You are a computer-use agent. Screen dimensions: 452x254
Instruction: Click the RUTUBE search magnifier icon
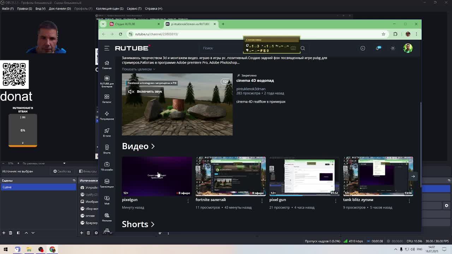point(303,48)
